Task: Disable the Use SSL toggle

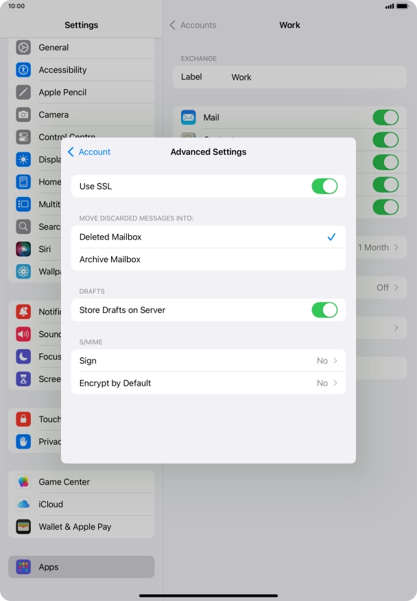Action: coord(324,186)
